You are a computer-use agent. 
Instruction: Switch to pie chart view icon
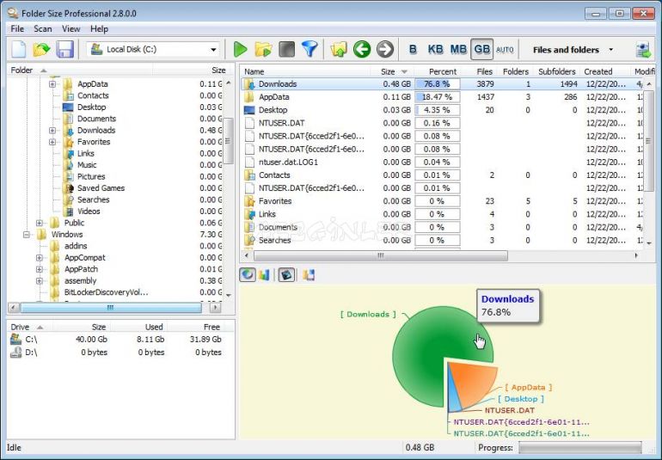click(x=248, y=275)
